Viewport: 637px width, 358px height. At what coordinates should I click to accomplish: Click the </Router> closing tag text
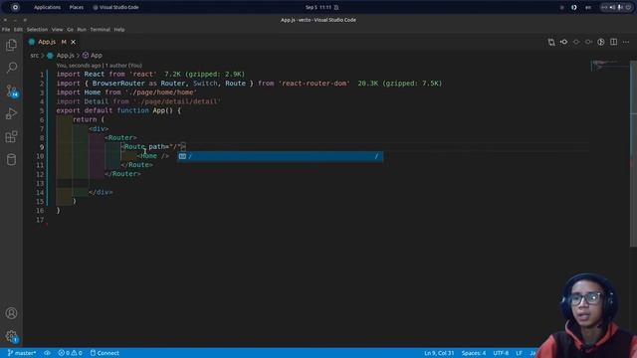pos(122,174)
